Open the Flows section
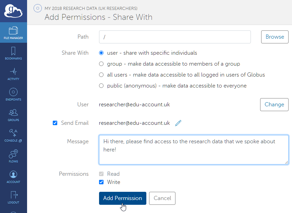 (13, 156)
